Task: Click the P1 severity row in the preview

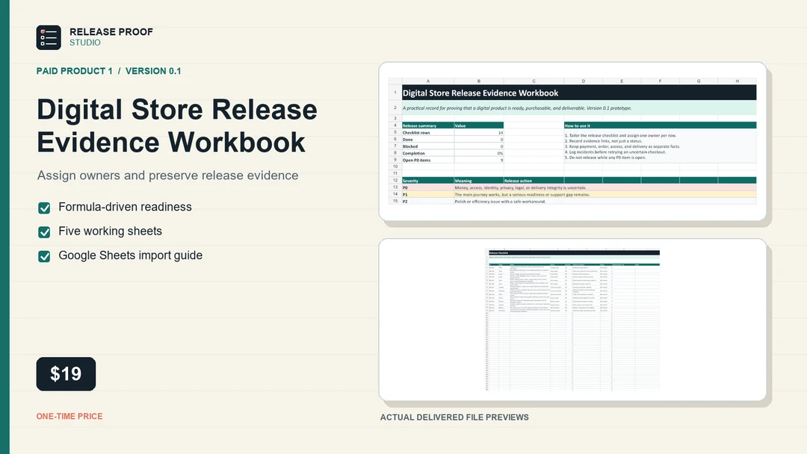Action: click(x=579, y=194)
